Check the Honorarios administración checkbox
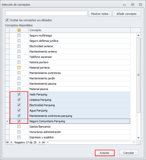The width and height of the screenshot is (146, 160). 19,132
